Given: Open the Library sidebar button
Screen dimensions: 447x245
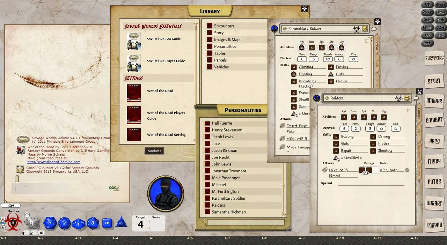Looking at the screenshot, I should (x=434, y=203).
